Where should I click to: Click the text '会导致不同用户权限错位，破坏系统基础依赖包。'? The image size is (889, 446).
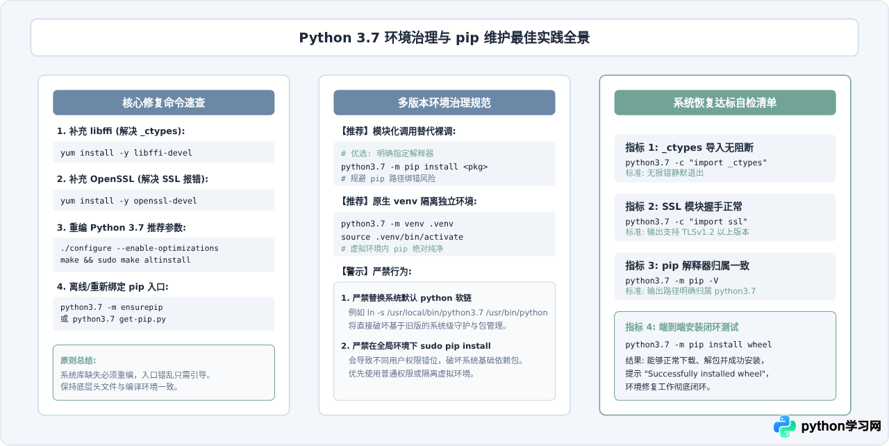coord(435,361)
